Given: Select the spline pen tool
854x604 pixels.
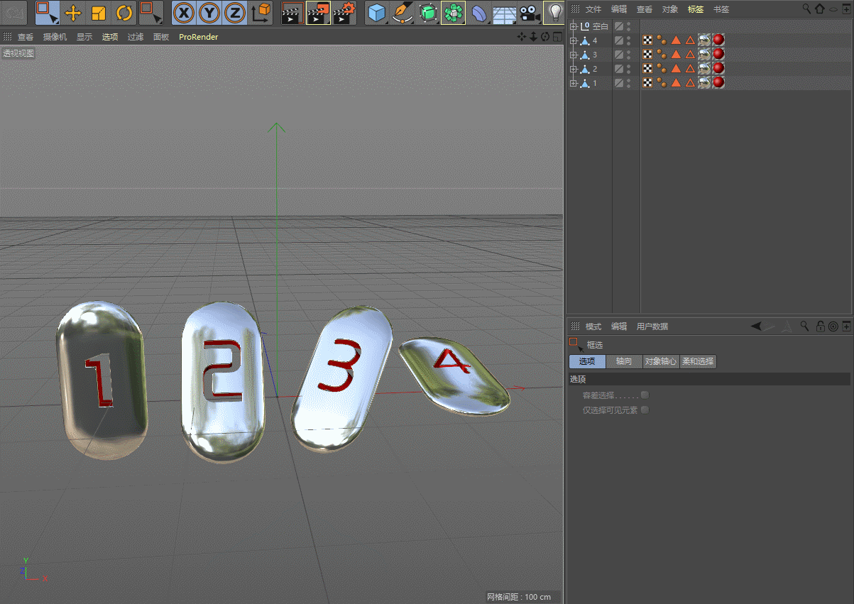Looking at the screenshot, I should 403,13.
